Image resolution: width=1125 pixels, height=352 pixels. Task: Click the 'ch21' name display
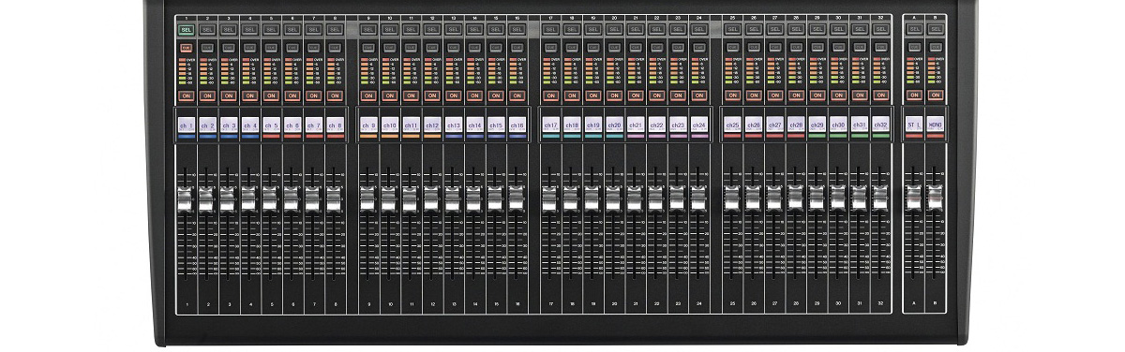pos(635,125)
